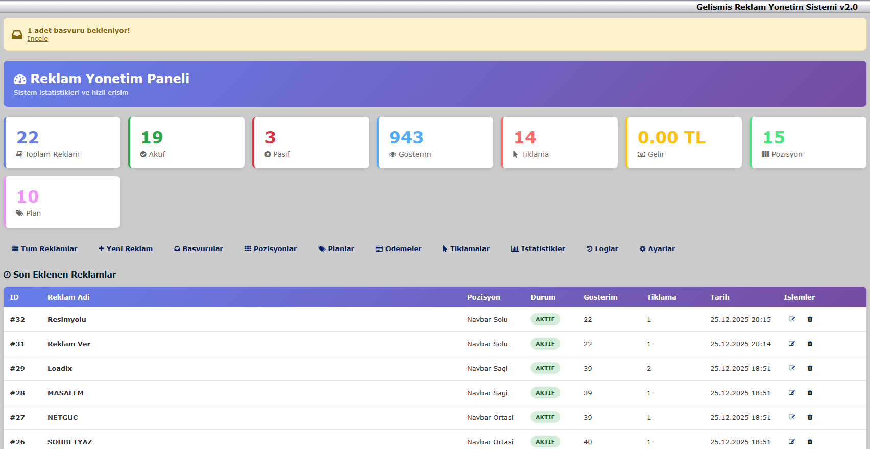The height and width of the screenshot is (449, 870).
Task: Click the Toplam Reklam stat card
Action: point(62,143)
